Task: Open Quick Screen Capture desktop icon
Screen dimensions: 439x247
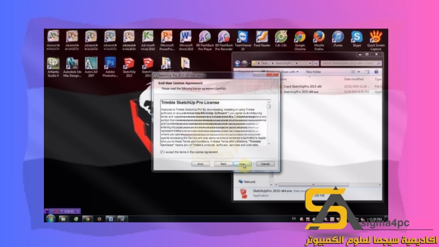Action: [x=376, y=40]
